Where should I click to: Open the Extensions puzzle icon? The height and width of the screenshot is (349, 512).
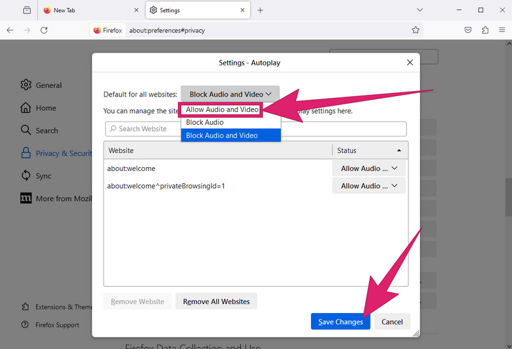coord(485,30)
